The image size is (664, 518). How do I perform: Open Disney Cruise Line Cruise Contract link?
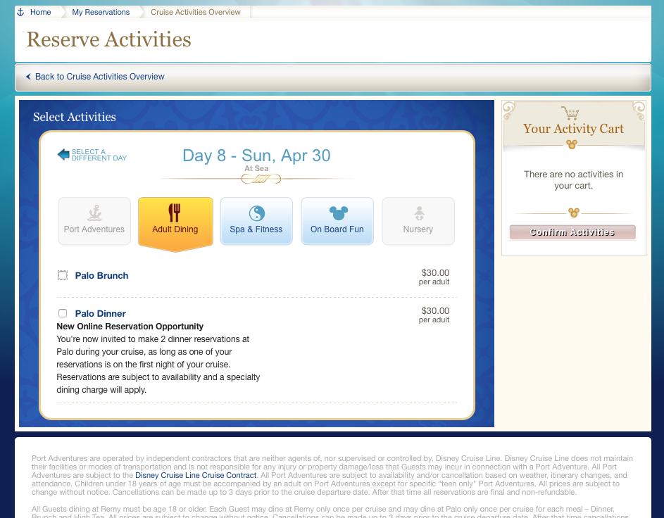tap(196, 475)
